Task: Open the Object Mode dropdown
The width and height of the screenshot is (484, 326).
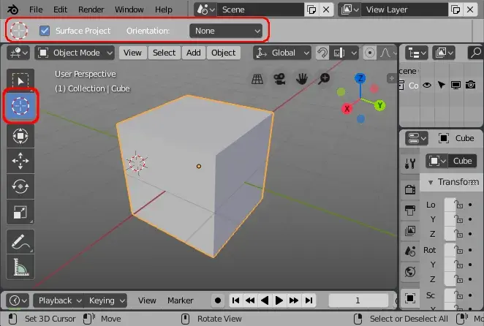Action: point(75,53)
